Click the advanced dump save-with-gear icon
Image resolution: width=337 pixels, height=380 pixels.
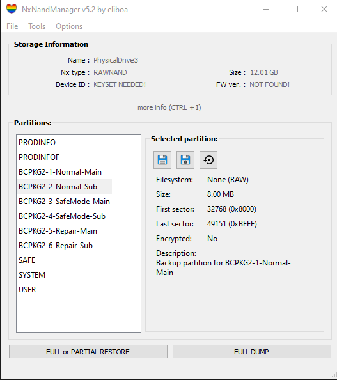[x=185, y=160]
